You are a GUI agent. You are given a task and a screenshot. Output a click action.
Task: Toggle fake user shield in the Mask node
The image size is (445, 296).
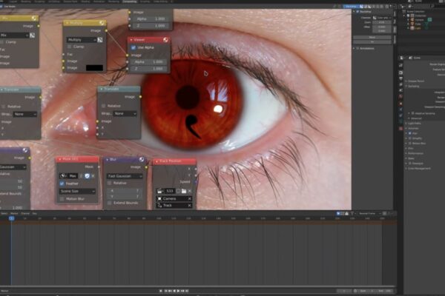coord(87,176)
